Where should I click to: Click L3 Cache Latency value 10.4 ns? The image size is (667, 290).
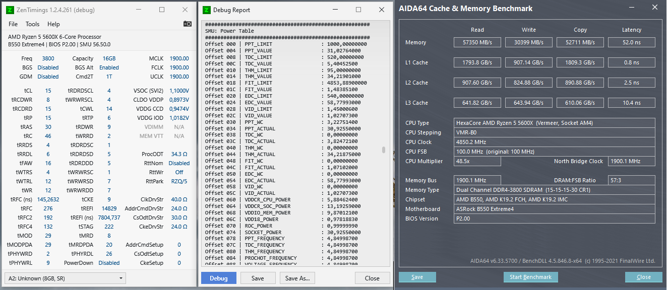(x=631, y=103)
